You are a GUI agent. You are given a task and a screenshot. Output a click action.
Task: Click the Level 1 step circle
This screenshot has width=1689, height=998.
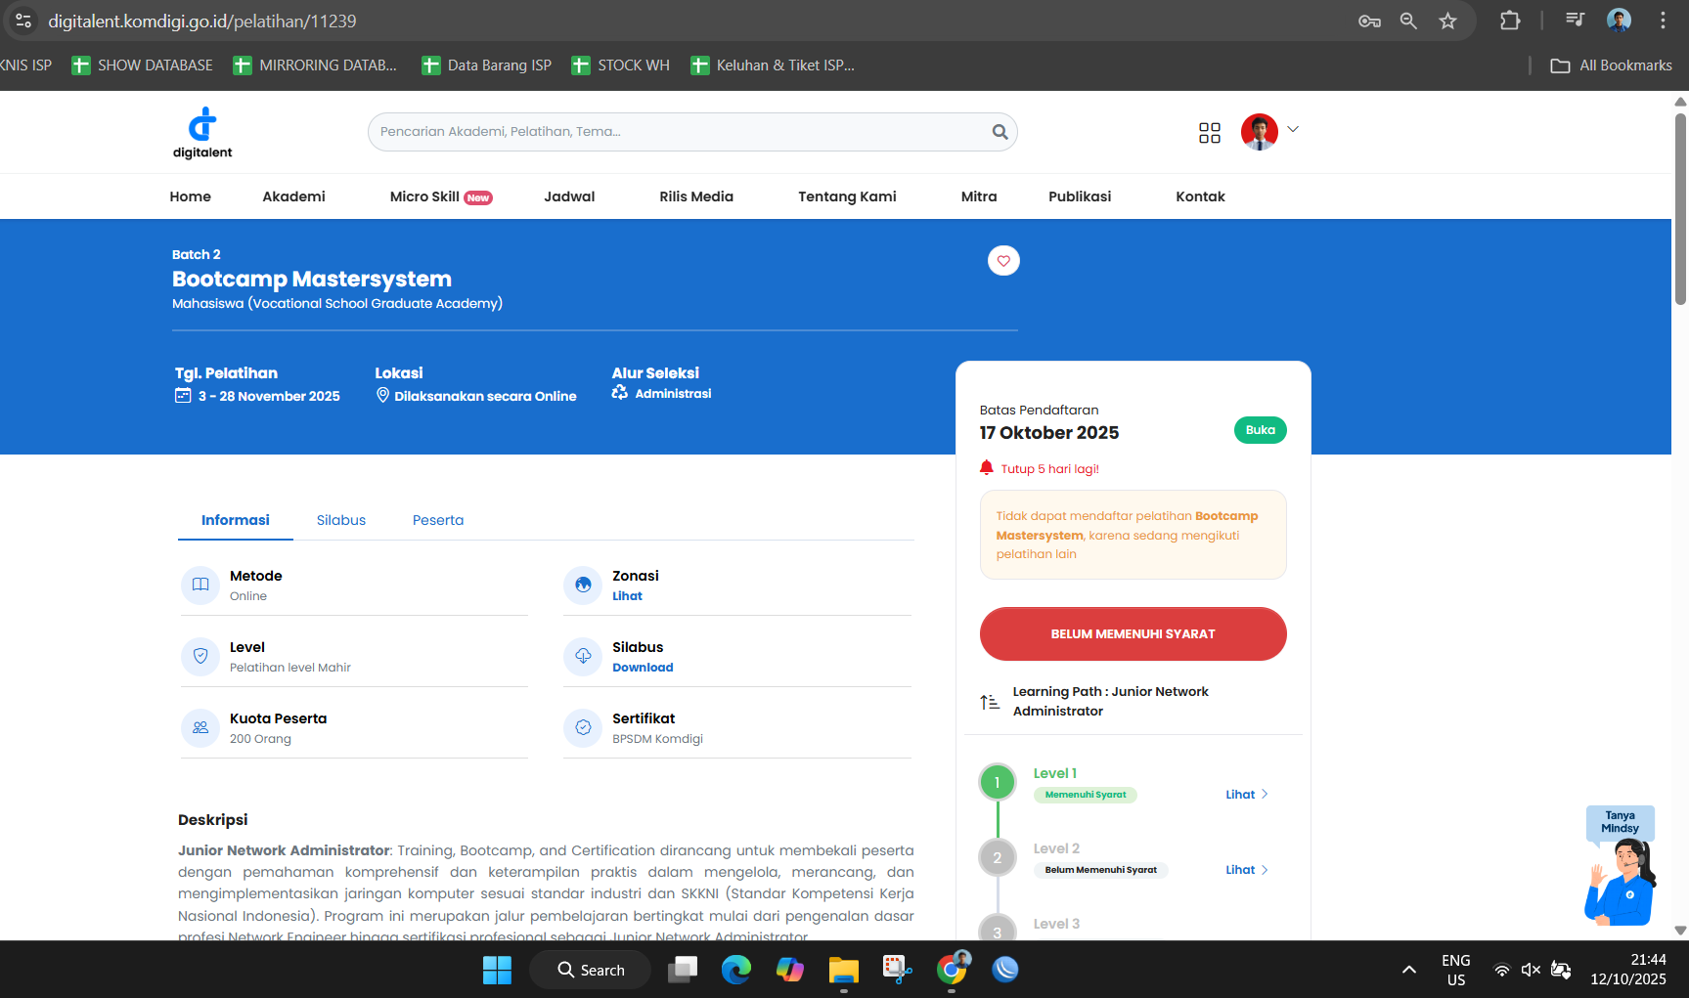point(997,782)
